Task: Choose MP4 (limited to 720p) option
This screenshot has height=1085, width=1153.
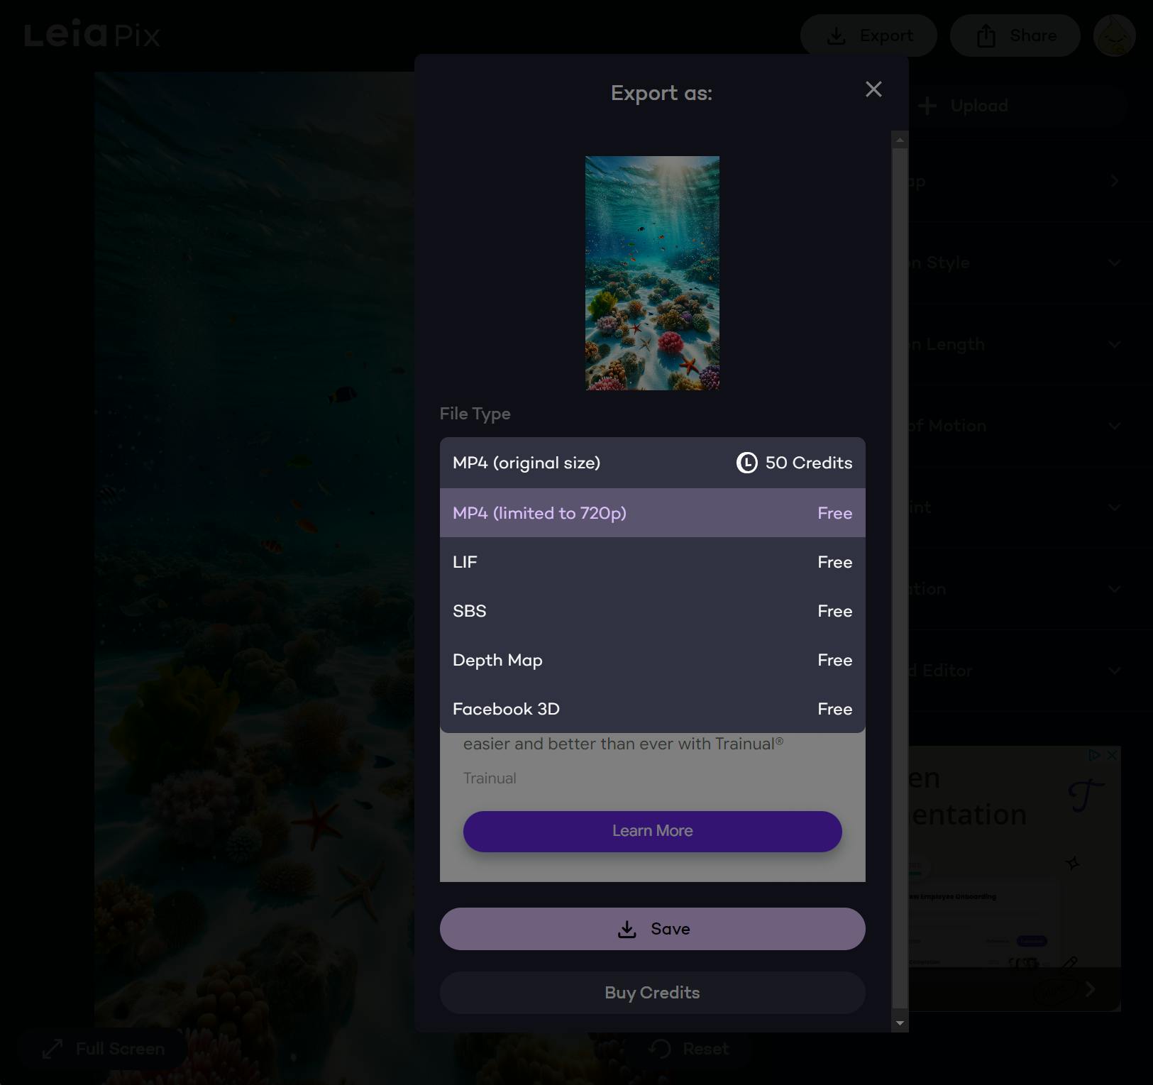Action: pyautogui.click(x=652, y=513)
